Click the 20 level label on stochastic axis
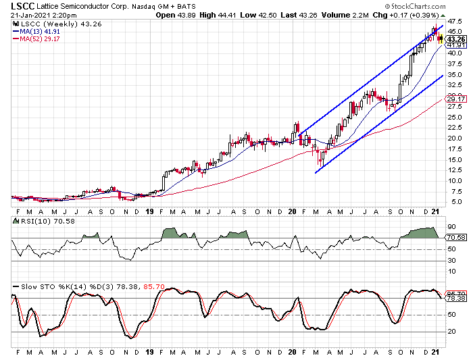This screenshot has width=473, height=358. (451, 332)
